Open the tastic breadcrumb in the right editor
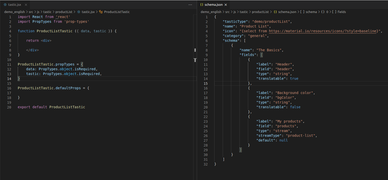Image resolution: width=388 pixels, height=180 pixels. click(244, 12)
